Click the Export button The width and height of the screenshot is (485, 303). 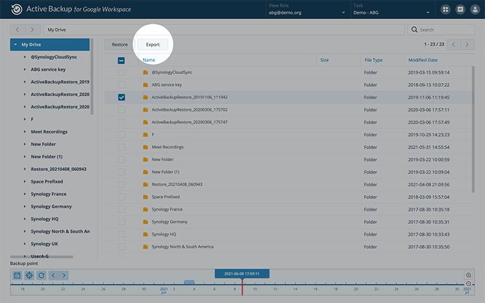pos(153,45)
